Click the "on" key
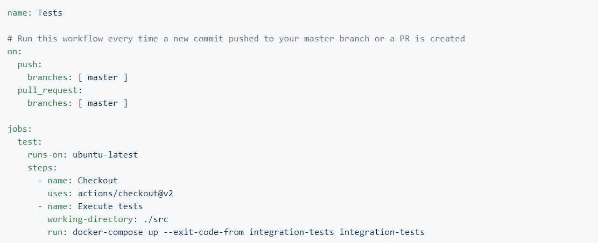This screenshot has height=243, width=598. (x=12, y=51)
